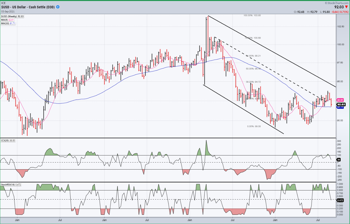Click the '78.60%: 100.69' Fibonacci label

click(x=253, y=38)
